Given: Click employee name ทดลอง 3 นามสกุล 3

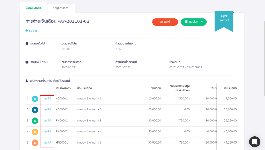Looking at the screenshot, I should pyautogui.click(x=89, y=121).
